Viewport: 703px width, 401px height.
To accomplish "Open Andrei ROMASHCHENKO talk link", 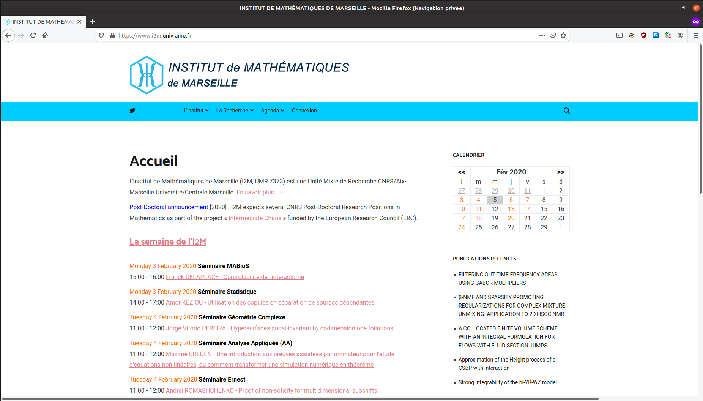I will [271, 390].
